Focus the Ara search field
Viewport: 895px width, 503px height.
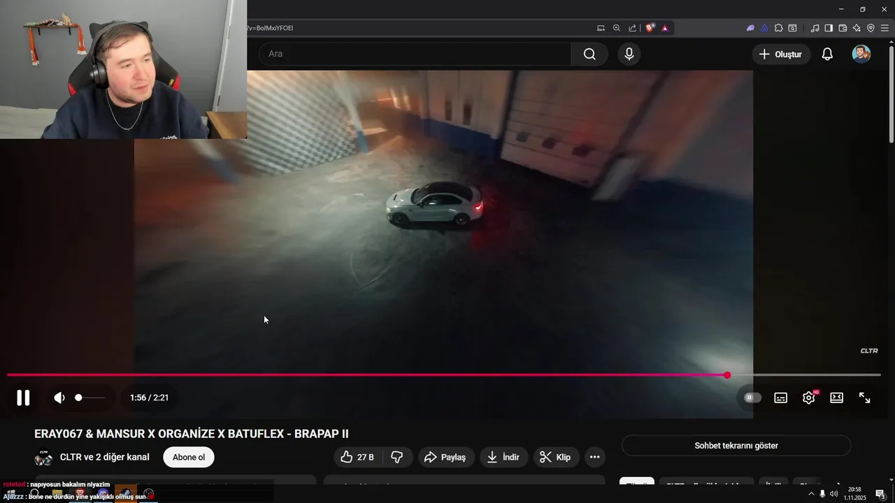pyautogui.click(x=415, y=54)
